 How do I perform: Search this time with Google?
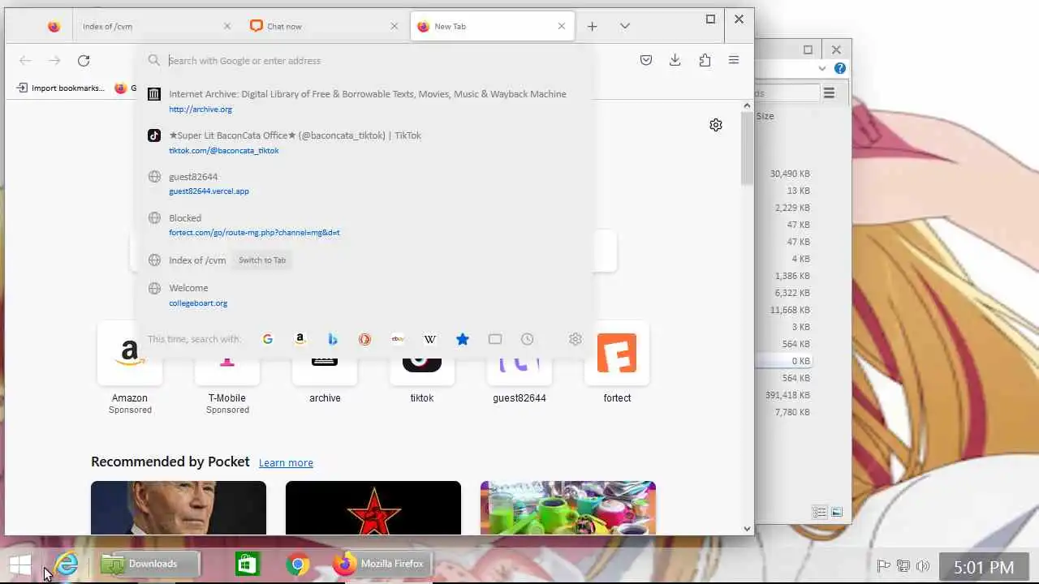(x=268, y=339)
